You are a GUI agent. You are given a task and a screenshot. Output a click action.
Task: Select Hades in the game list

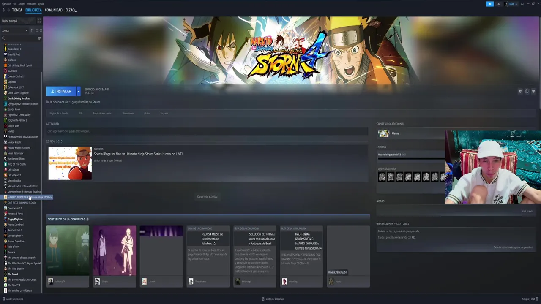11,131
